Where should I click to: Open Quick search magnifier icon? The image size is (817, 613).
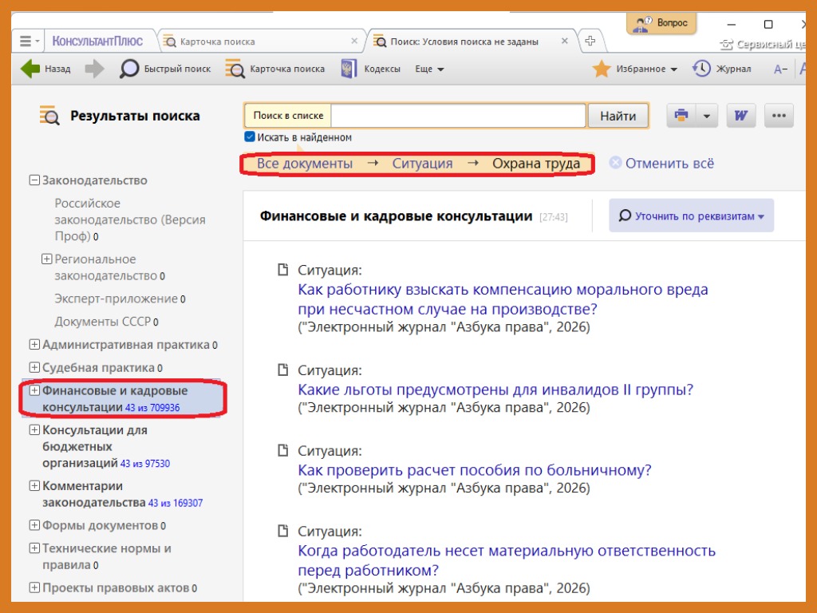click(x=128, y=69)
